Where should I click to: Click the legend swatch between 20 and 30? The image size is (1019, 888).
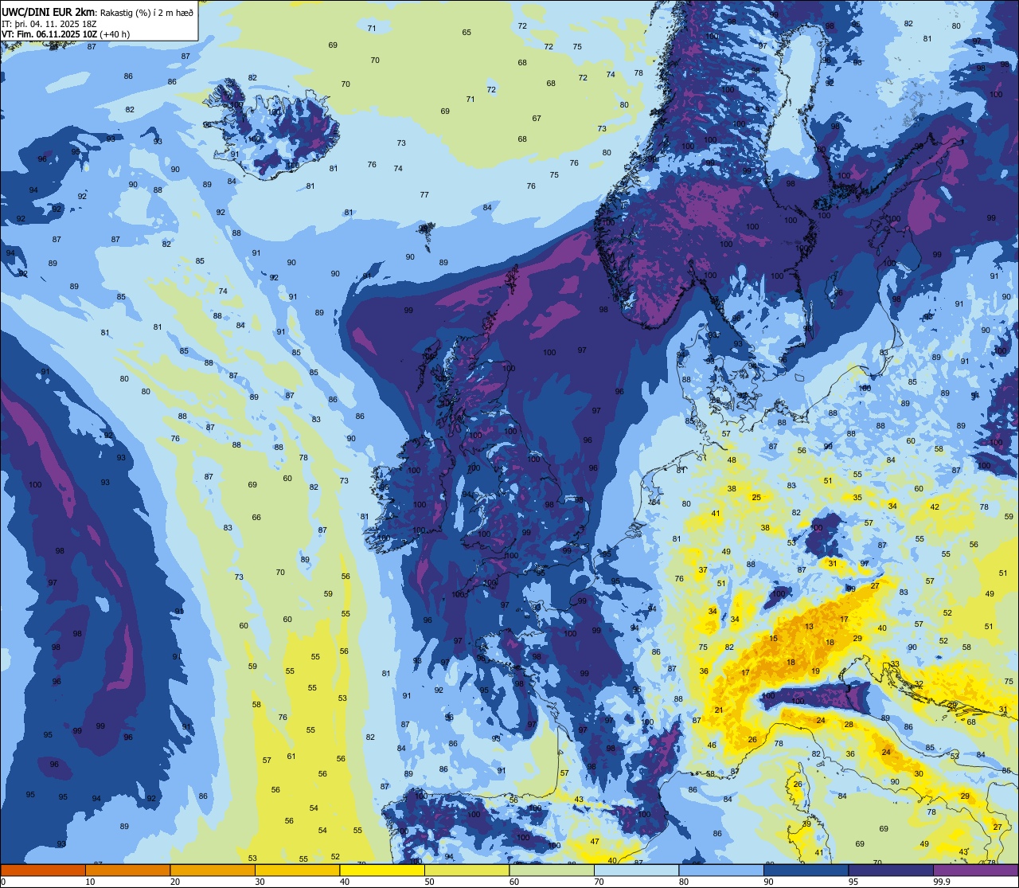coord(213,870)
